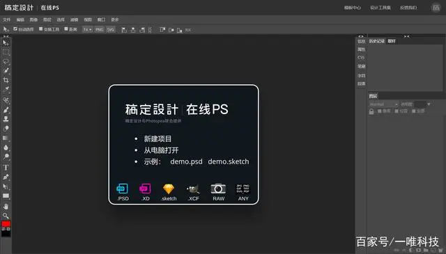Click the SVG export button

pos(110,29)
